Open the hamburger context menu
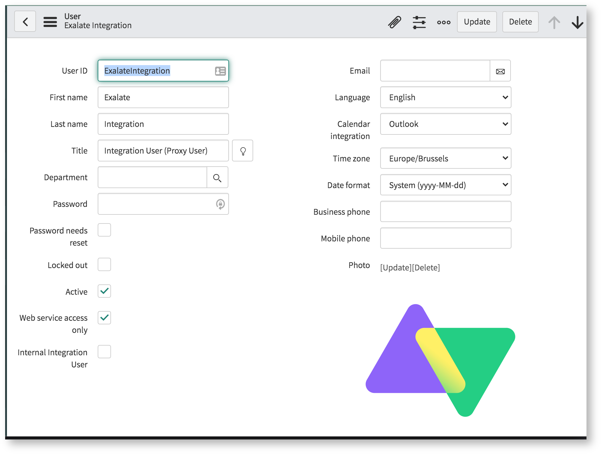Screen dimensions: 601x454 [50, 22]
